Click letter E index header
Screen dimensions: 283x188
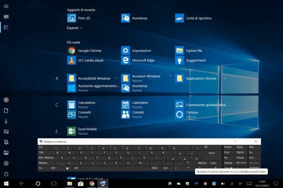tap(57, 131)
